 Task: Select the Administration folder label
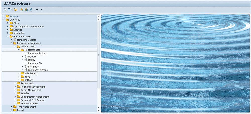pos(28,47)
